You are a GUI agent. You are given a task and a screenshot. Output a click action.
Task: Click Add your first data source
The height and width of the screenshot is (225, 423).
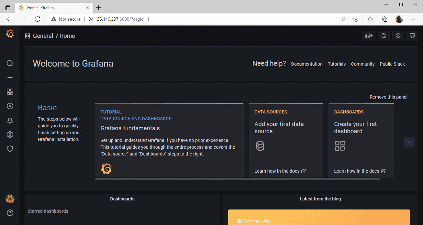tap(279, 128)
